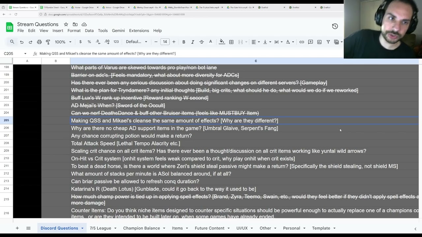Show the all sheets list

click(28, 228)
